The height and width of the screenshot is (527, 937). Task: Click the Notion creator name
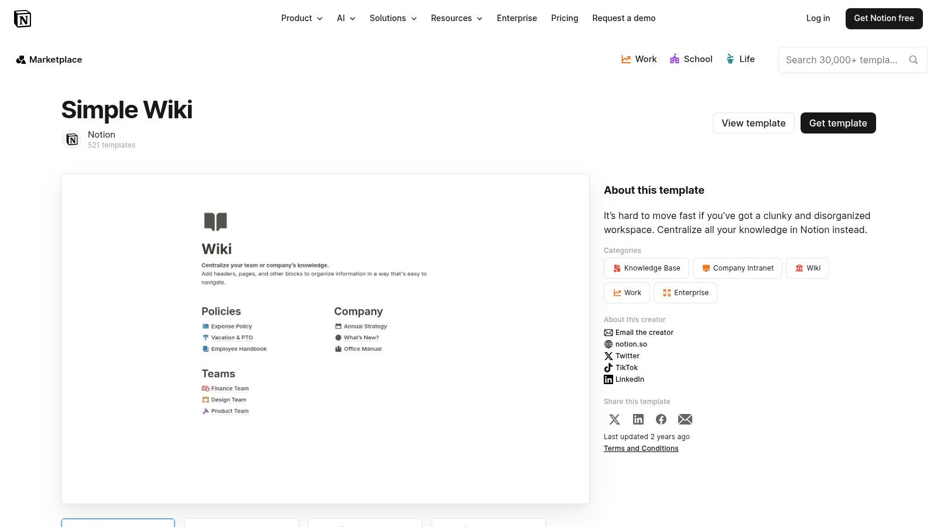101,135
